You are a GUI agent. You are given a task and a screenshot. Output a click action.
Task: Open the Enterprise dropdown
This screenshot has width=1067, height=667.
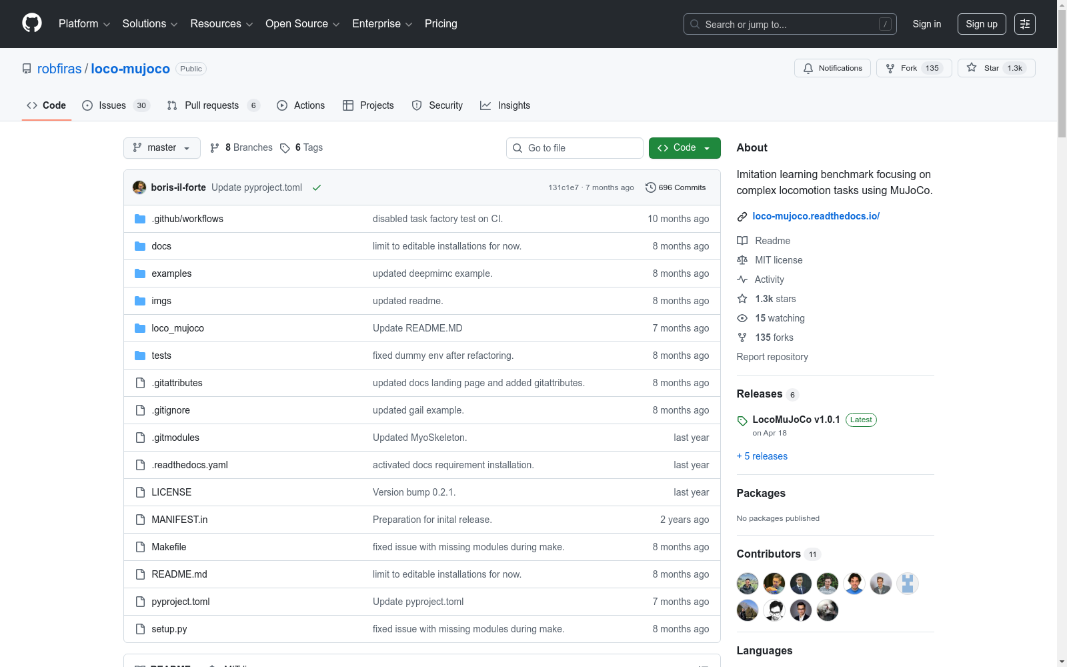click(382, 24)
